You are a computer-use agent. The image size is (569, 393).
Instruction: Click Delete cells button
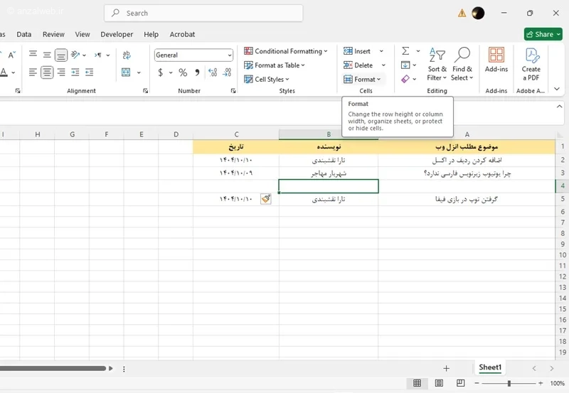click(358, 65)
